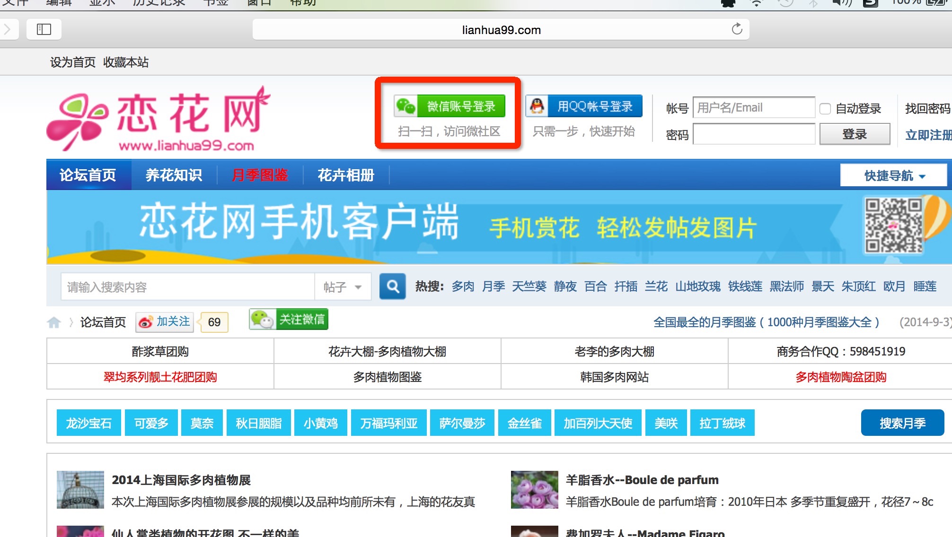Open the 2014上海国际多肉植物展 article thumbnail
Screen dimensions: 952x537
click(80, 490)
